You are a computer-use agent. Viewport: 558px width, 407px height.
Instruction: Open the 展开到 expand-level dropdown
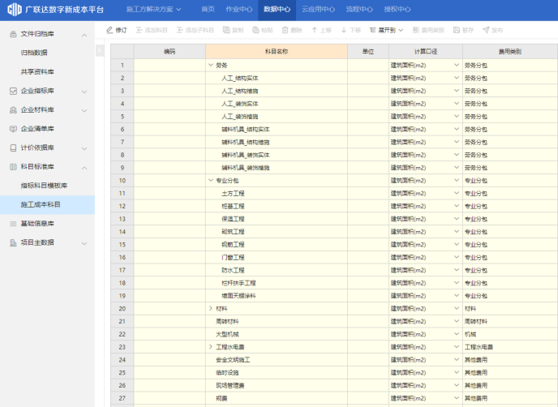[x=388, y=30]
